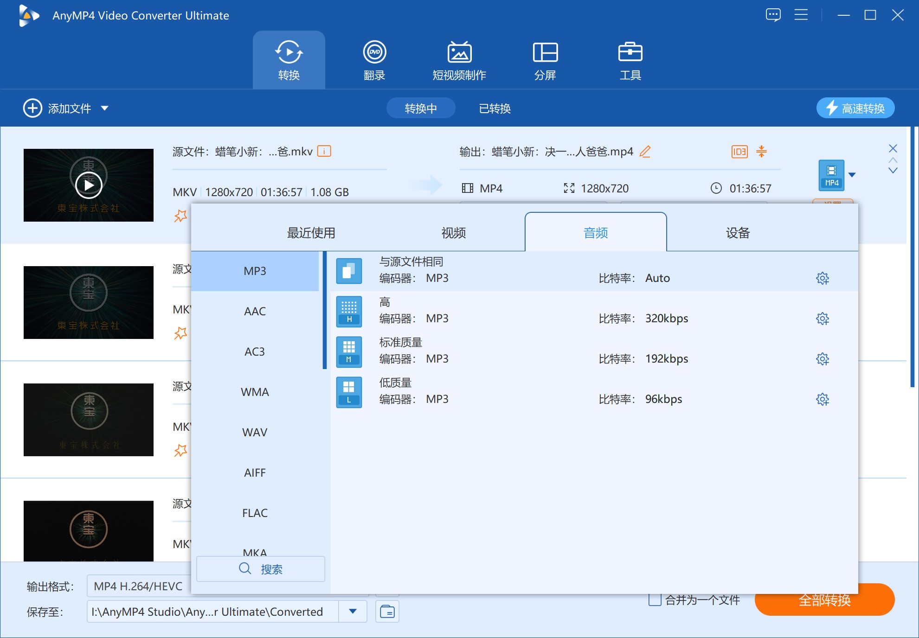
Task: Click the standard quality M preset icon
Action: pyautogui.click(x=349, y=351)
